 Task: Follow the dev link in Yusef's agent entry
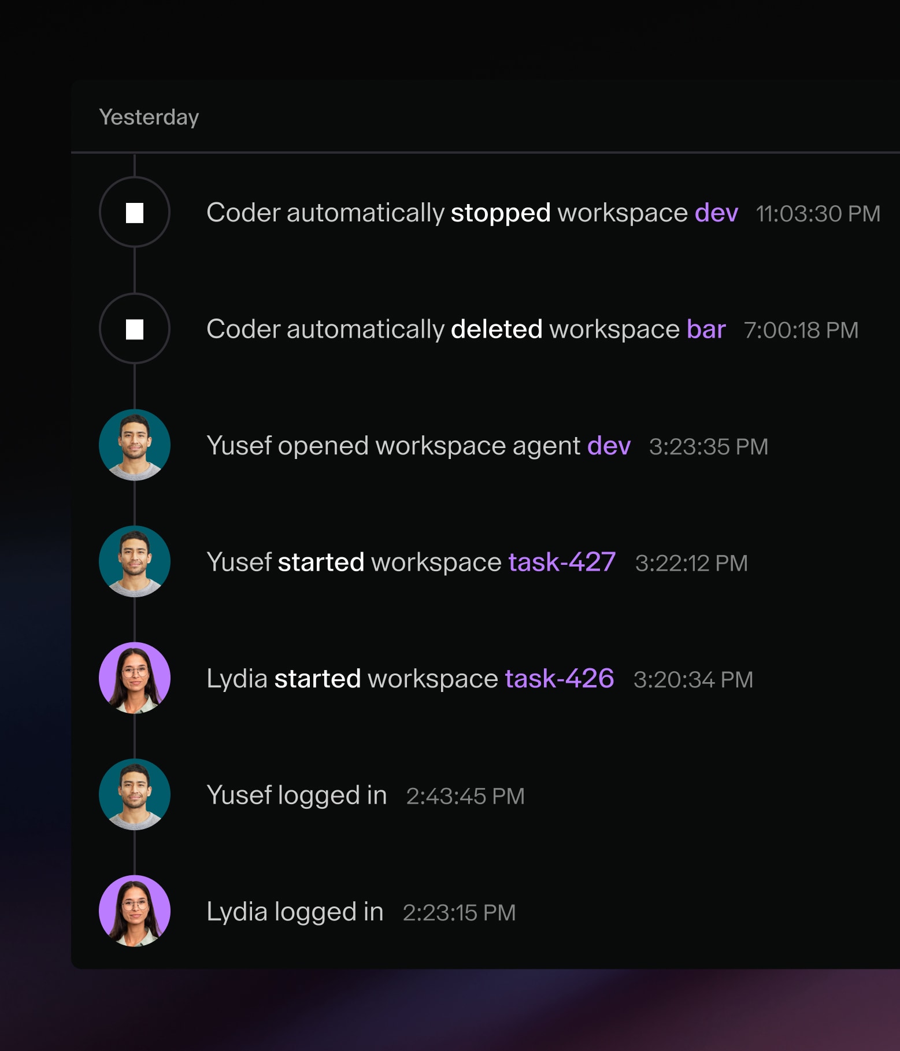(x=609, y=446)
